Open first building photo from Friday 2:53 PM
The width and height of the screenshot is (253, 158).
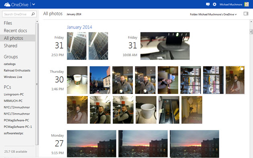coord(77,46)
